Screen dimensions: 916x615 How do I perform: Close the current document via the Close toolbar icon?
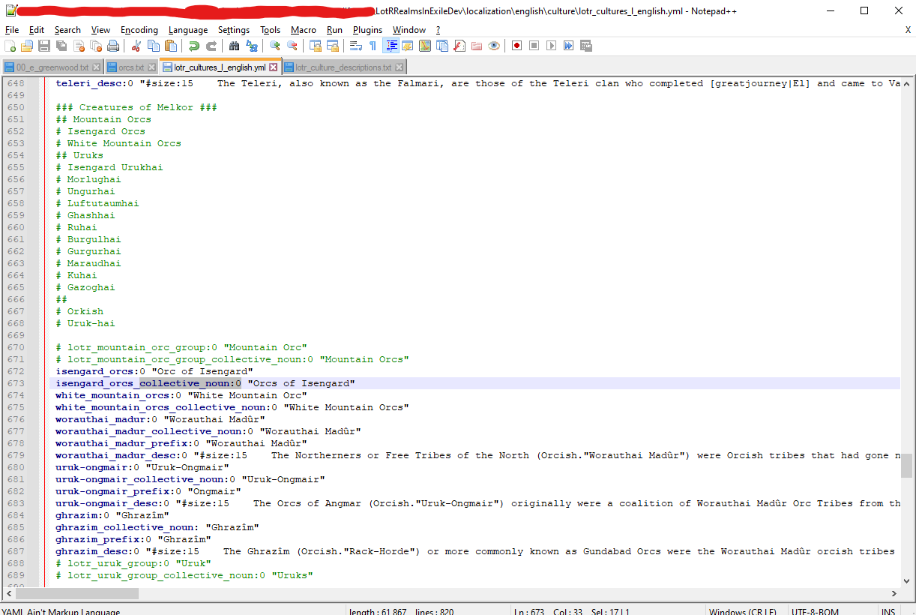(x=79, y=46)
